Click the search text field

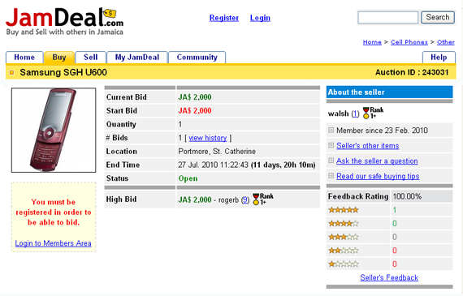click(x=388, y=17)
